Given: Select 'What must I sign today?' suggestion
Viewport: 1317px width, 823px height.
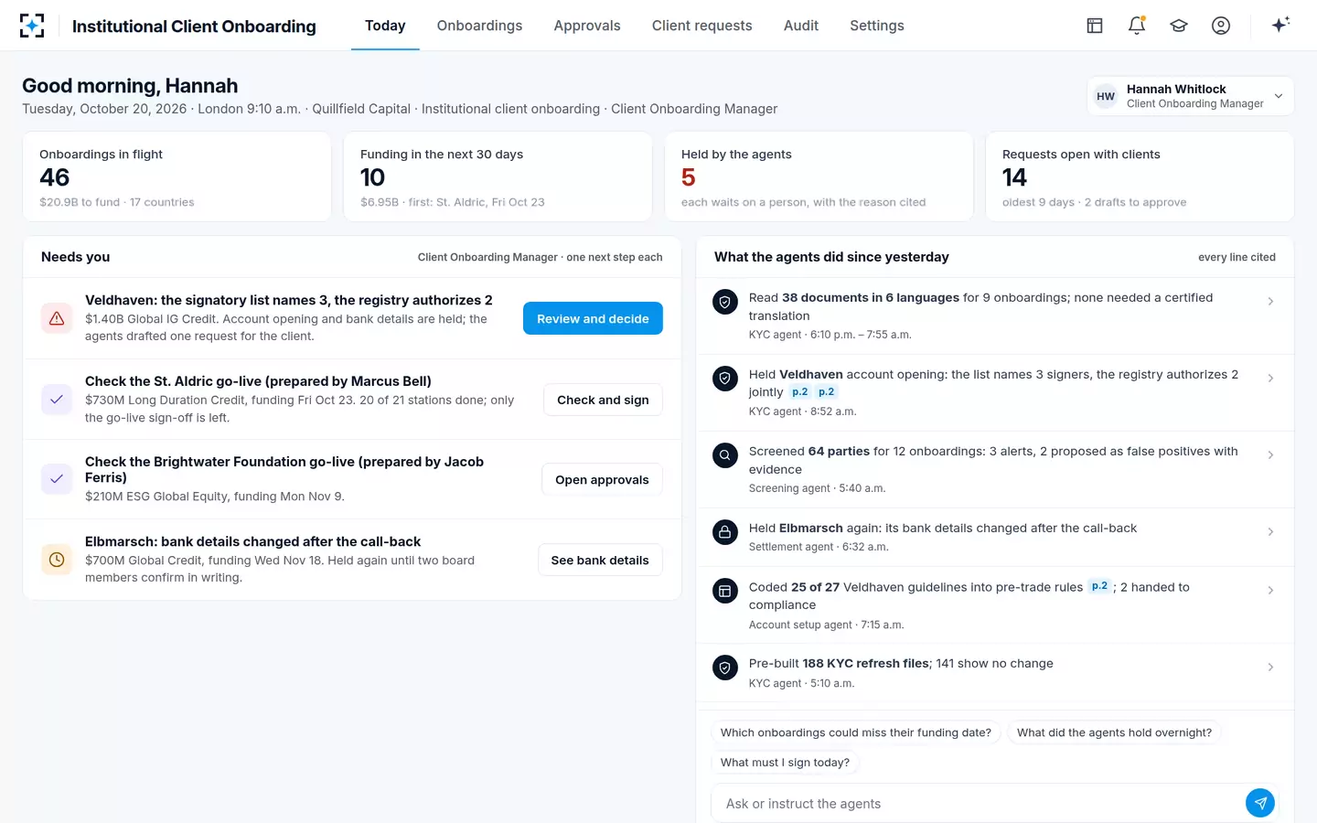Looking at the screenshot, I should [785, 763].
